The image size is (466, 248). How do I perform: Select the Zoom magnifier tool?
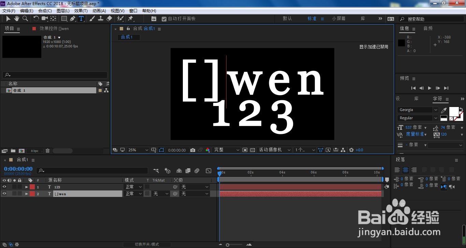tap(25, 19)
